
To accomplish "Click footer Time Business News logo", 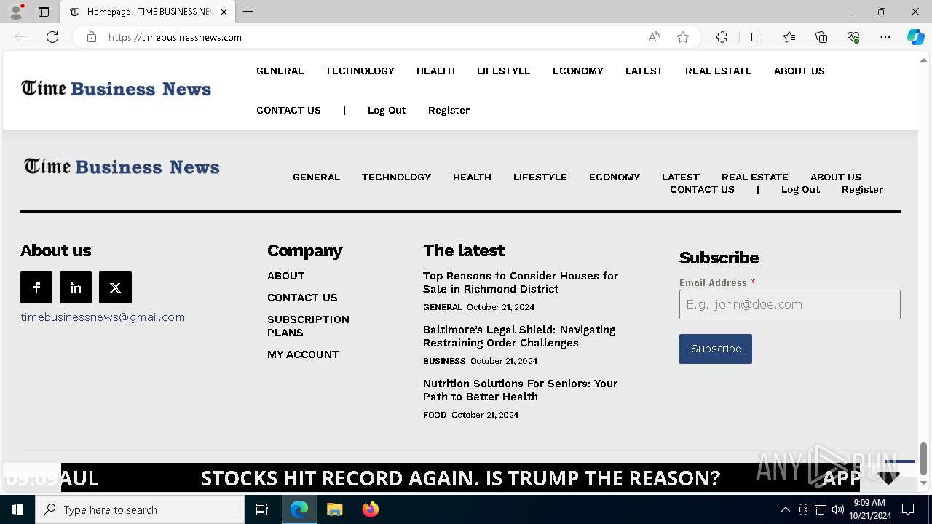I will pos(122,167).
